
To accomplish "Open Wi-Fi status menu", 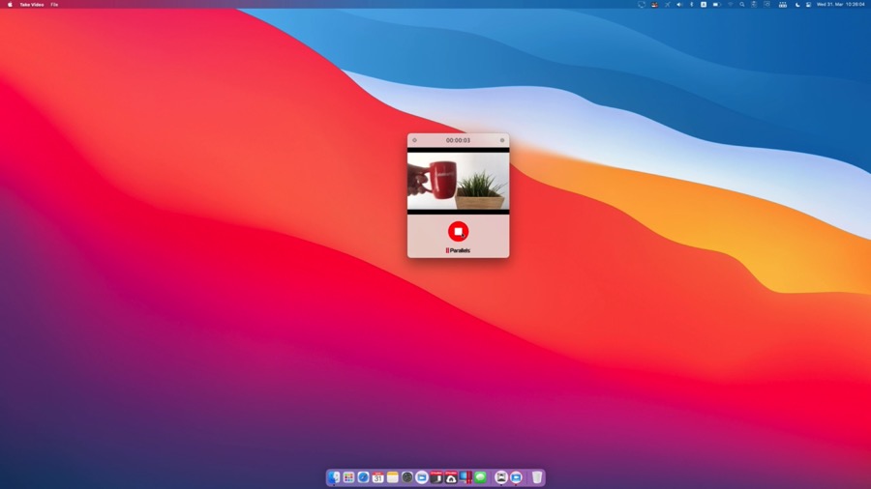I will (x=730, y=5).
